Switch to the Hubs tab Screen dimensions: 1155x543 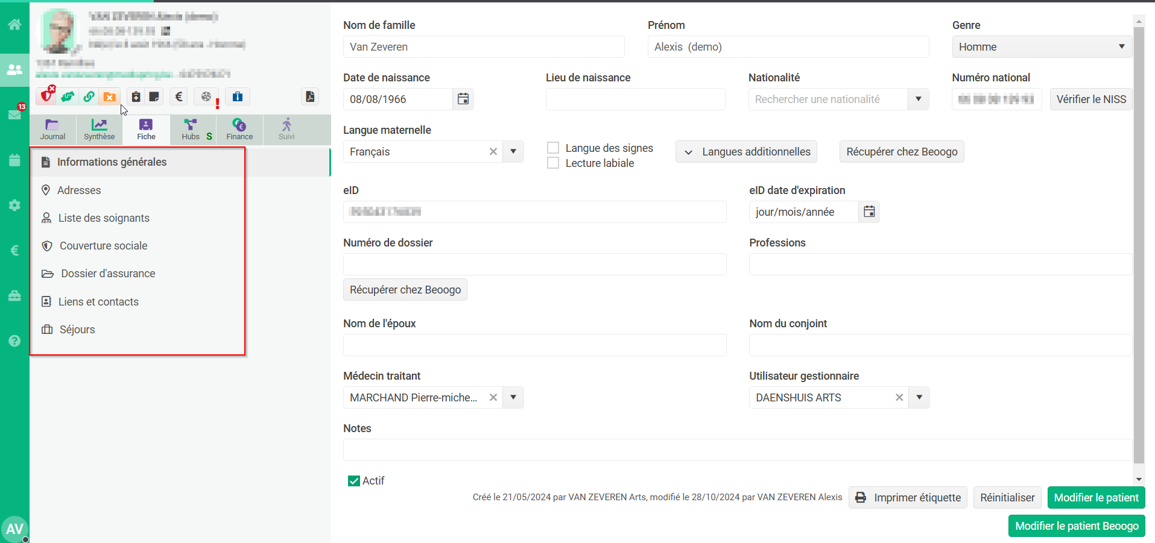193,130
